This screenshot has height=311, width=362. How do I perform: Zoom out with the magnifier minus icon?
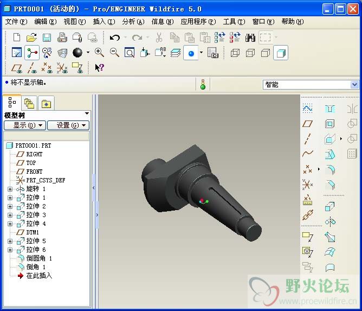coord(114,53)
